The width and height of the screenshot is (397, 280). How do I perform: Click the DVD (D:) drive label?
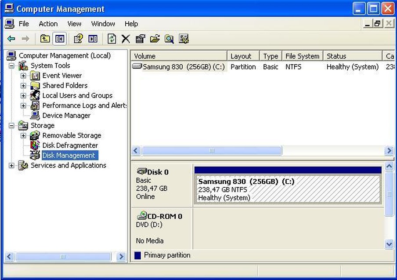pos(149,225)
